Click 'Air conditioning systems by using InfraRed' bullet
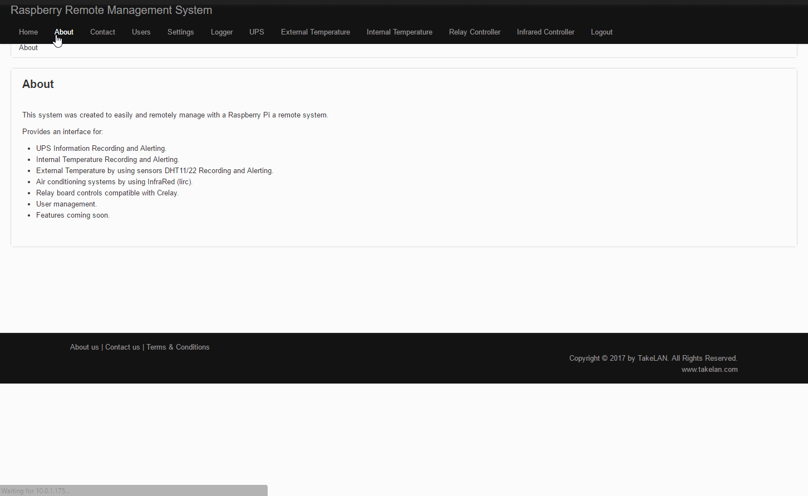 pyautogui.click(x=114, y=181)
